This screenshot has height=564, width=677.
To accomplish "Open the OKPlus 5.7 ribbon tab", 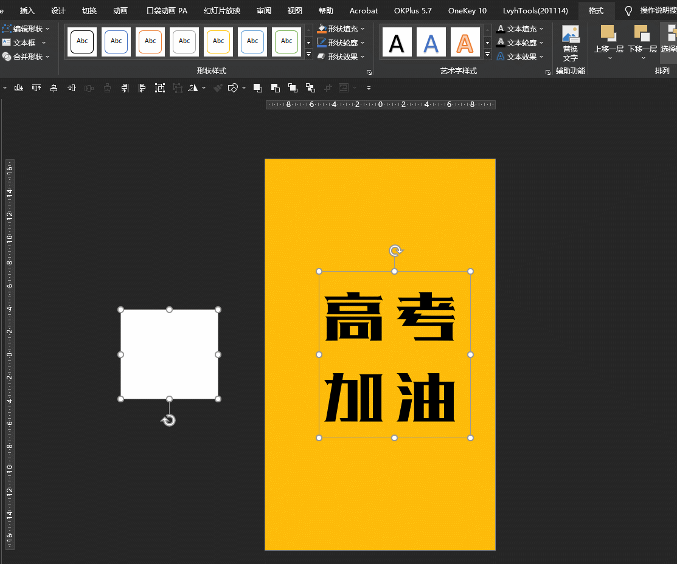I will point(412,10).
